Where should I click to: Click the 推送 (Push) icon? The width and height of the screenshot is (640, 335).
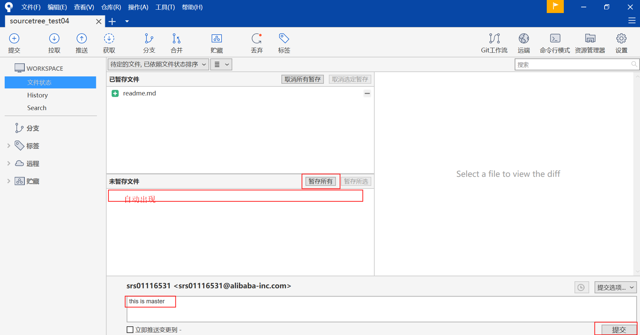(81, 43)
